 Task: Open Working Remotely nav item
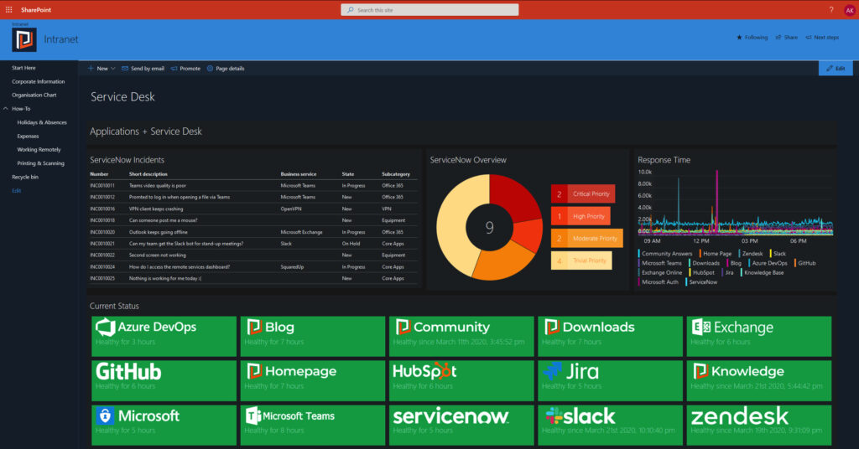pos(39,150)
